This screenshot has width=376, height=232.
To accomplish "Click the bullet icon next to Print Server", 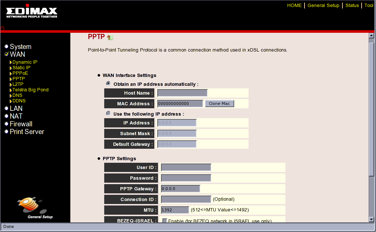I will pos(7,131).
